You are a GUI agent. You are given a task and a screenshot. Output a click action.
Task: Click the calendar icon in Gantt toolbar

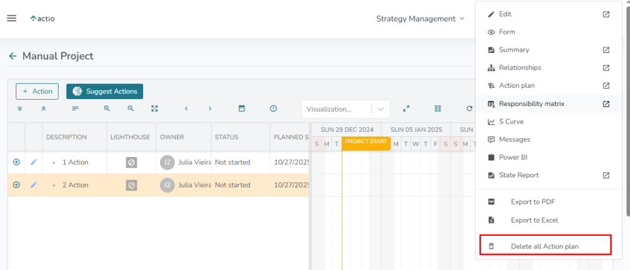coord(241,109)
